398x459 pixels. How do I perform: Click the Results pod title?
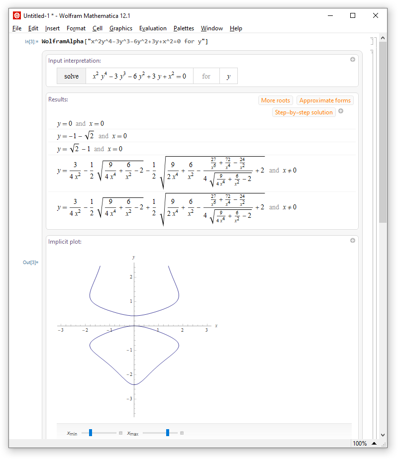coord(58,99)
